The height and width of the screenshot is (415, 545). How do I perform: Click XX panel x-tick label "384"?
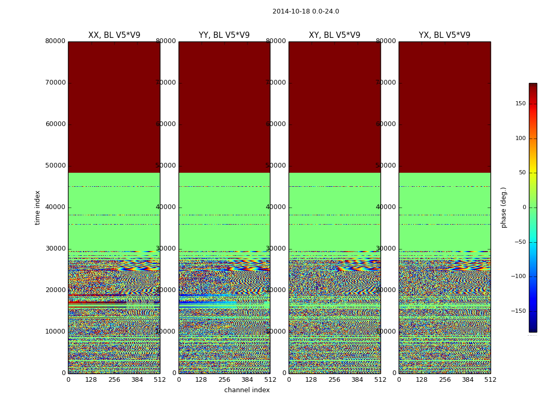point(137,380)
